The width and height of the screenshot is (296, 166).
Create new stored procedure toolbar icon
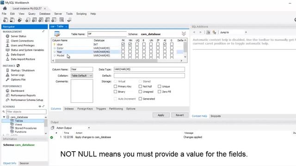pos(47,20)
